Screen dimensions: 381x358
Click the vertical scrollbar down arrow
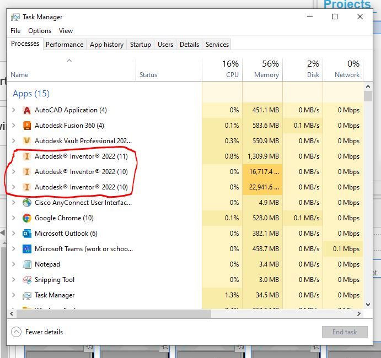(x=368, y=305)
